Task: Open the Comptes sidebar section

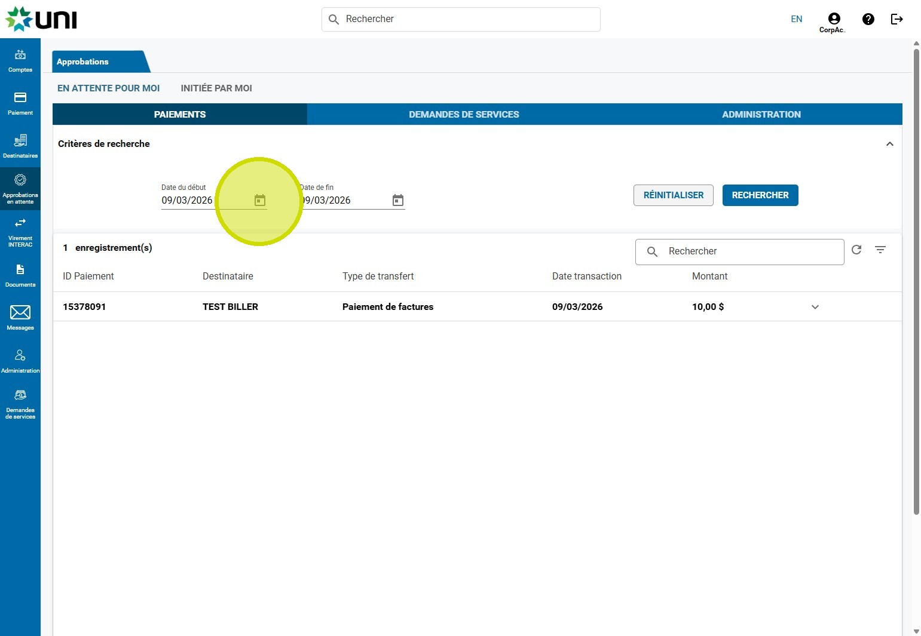Action: (20, 60)
